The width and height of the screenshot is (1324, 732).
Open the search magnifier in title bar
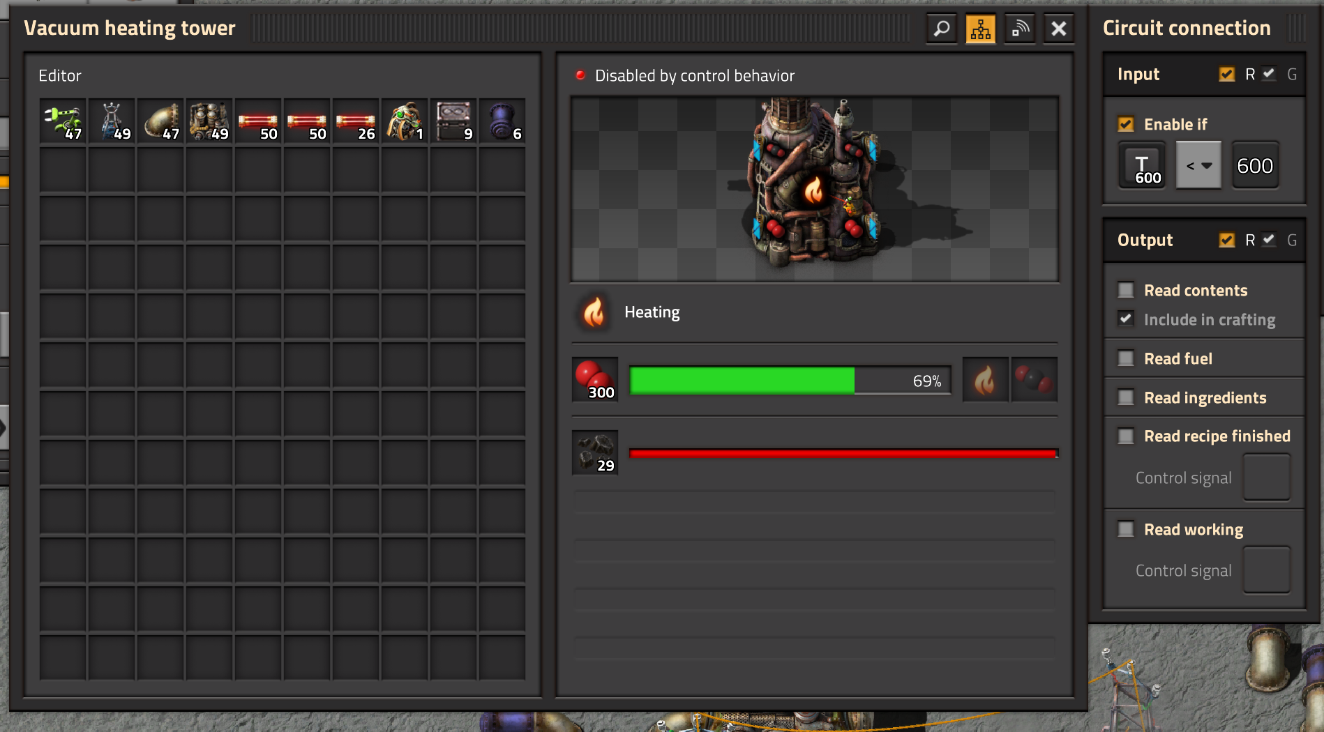pyautogui.click(x=942, y=29)
